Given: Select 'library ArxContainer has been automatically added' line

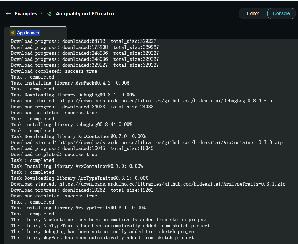Looking at the screenshot, I should point(110,220).
